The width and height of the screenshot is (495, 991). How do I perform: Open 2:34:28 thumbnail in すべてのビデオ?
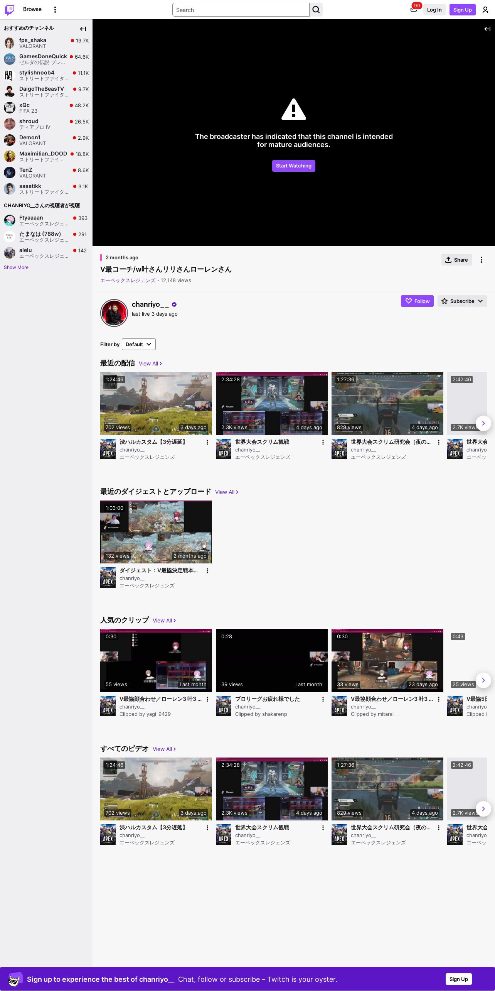(272, 789)
